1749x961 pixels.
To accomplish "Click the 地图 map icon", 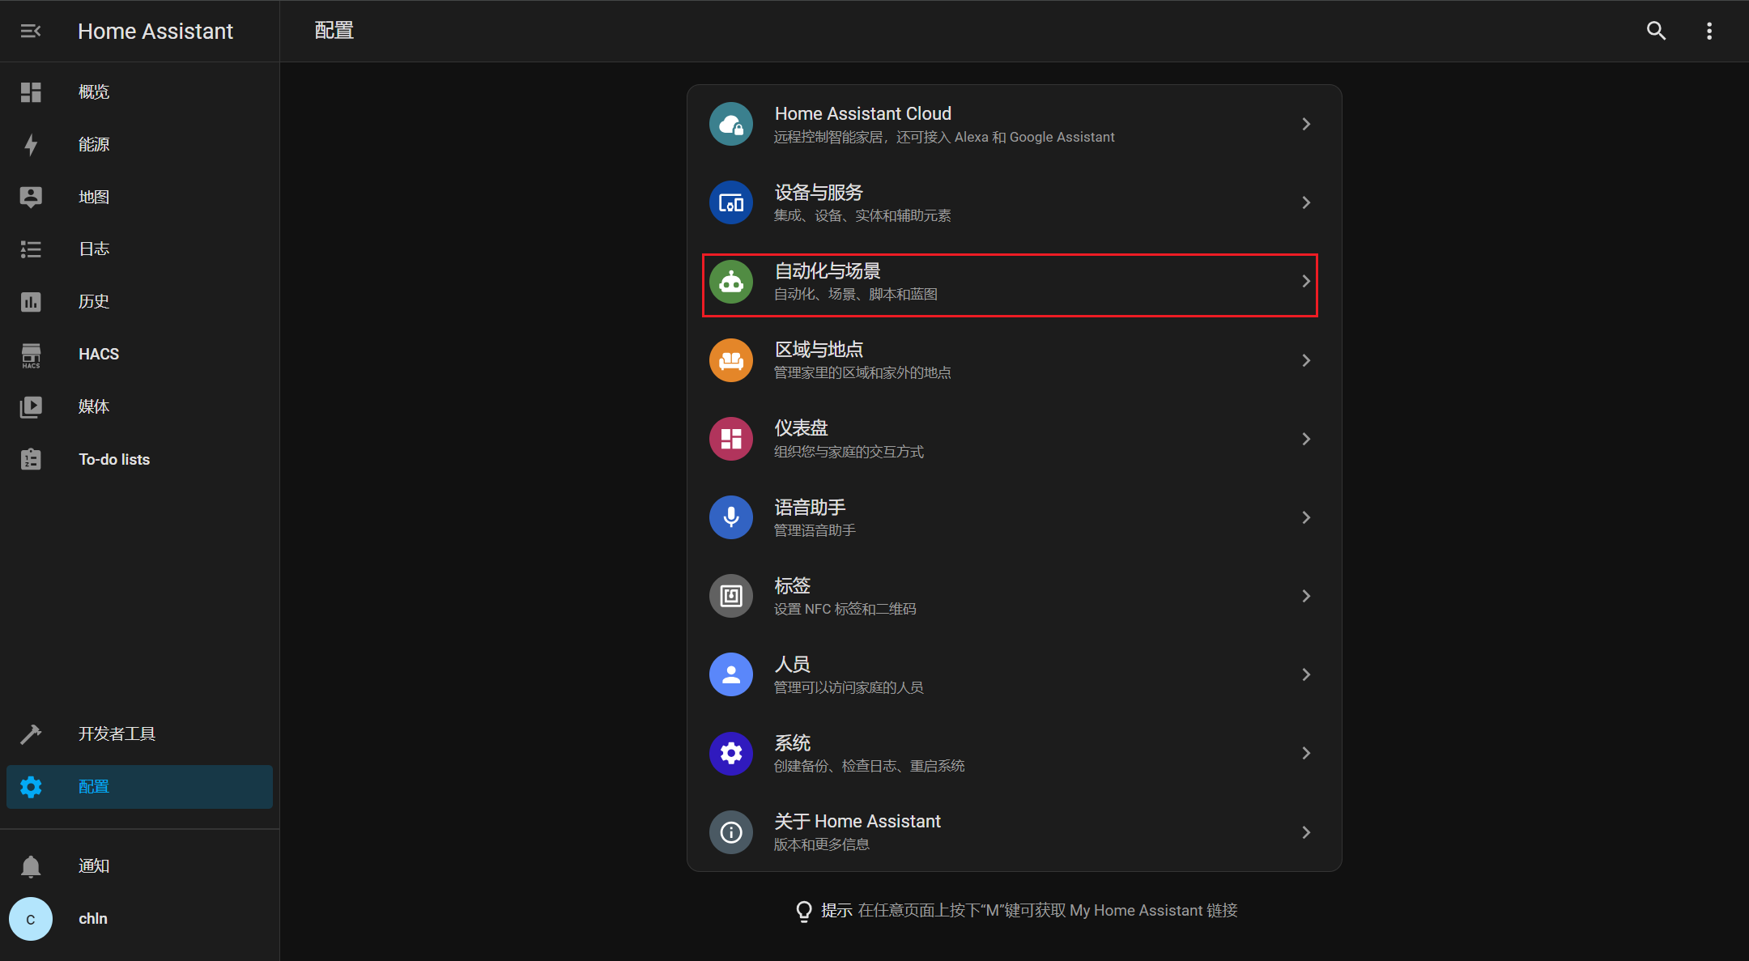I will click(x=31, y=197).
